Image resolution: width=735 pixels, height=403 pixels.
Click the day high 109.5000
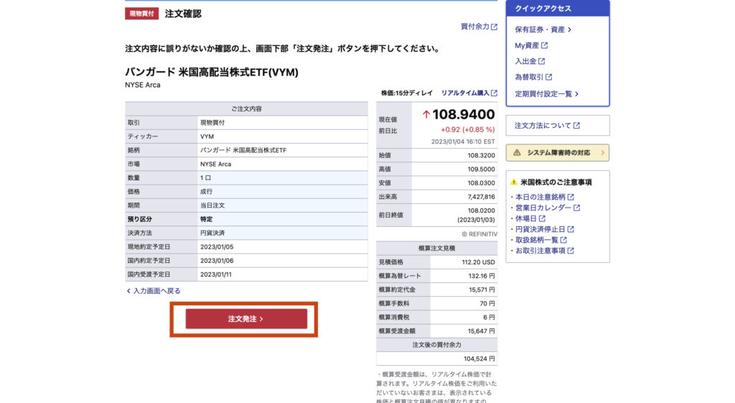[x=481, y=170]
